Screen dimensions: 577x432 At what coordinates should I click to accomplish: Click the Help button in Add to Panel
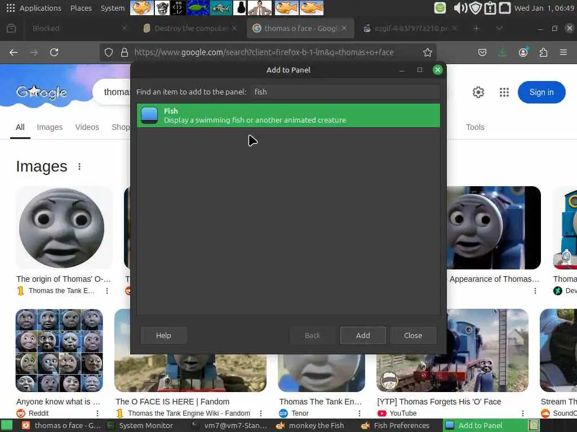pos(163,335)
